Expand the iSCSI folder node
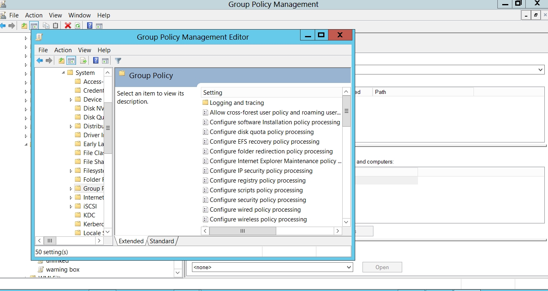548x291 pixels. (x=71, y=206)
